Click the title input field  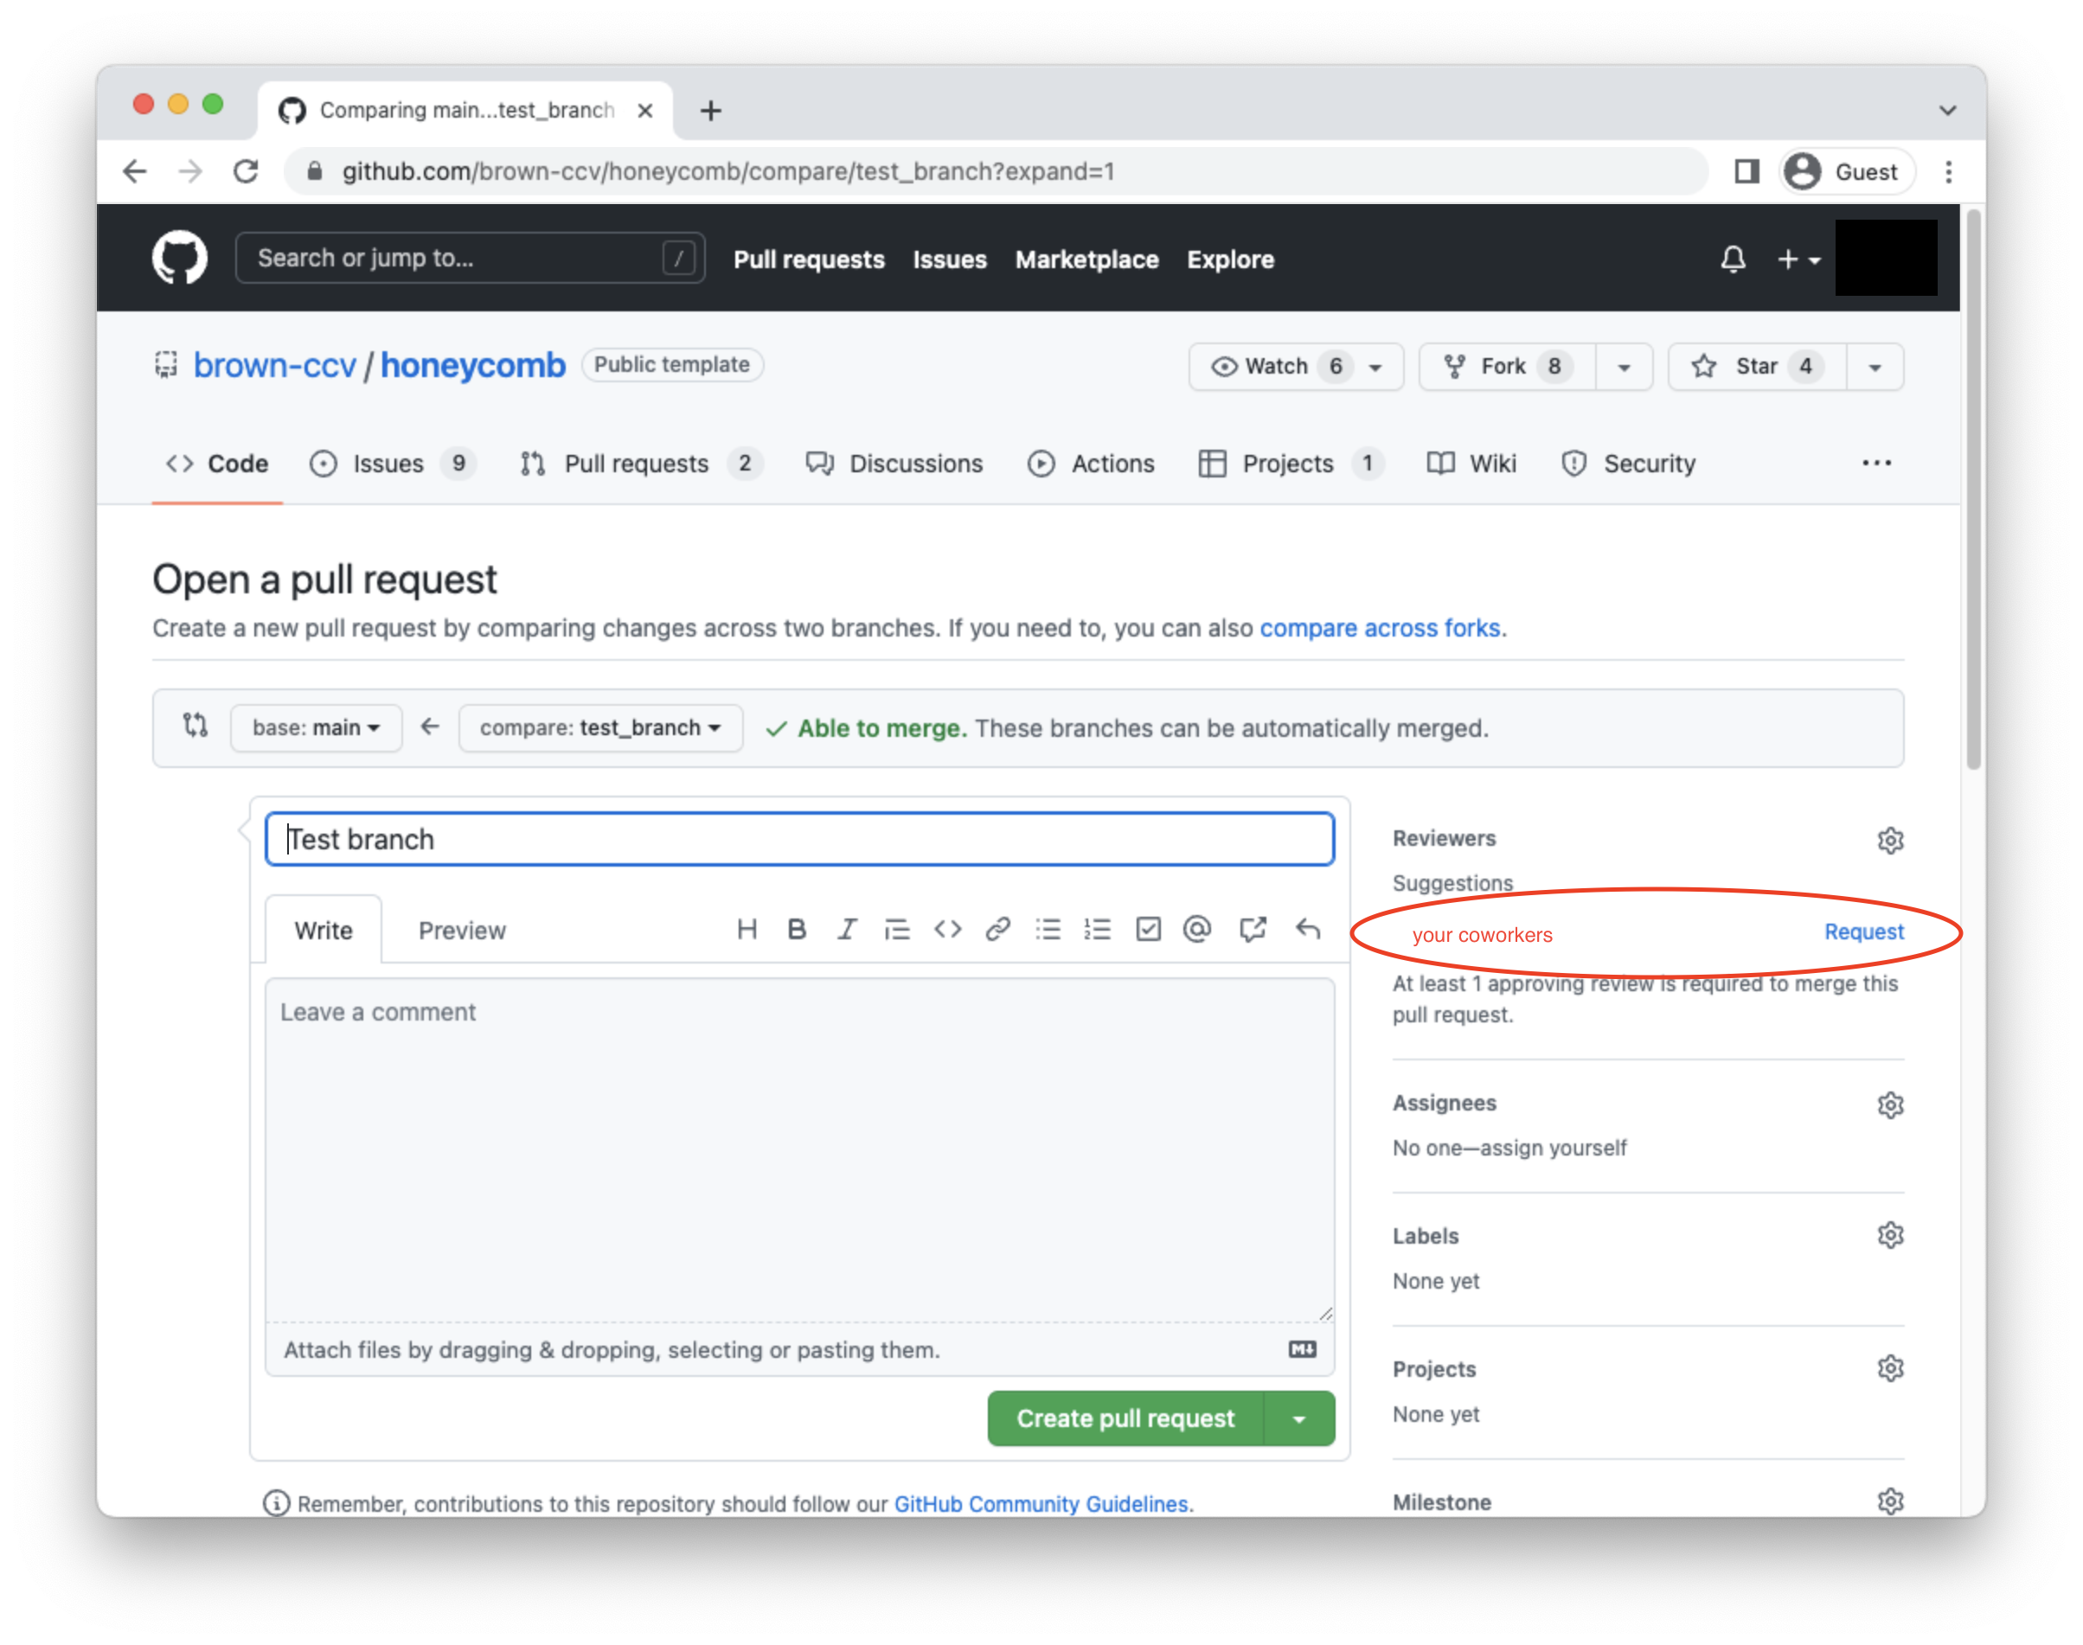(x=799, y=839)
